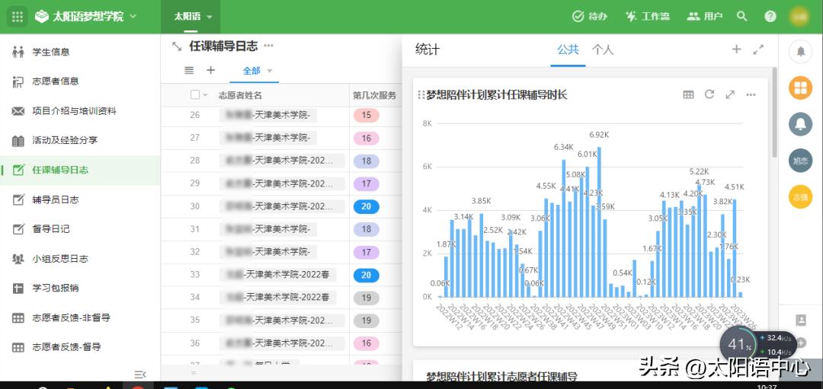Open the orange grid app icon
The height and width of the screenshot is (389, 823).
tap(800, 88)
